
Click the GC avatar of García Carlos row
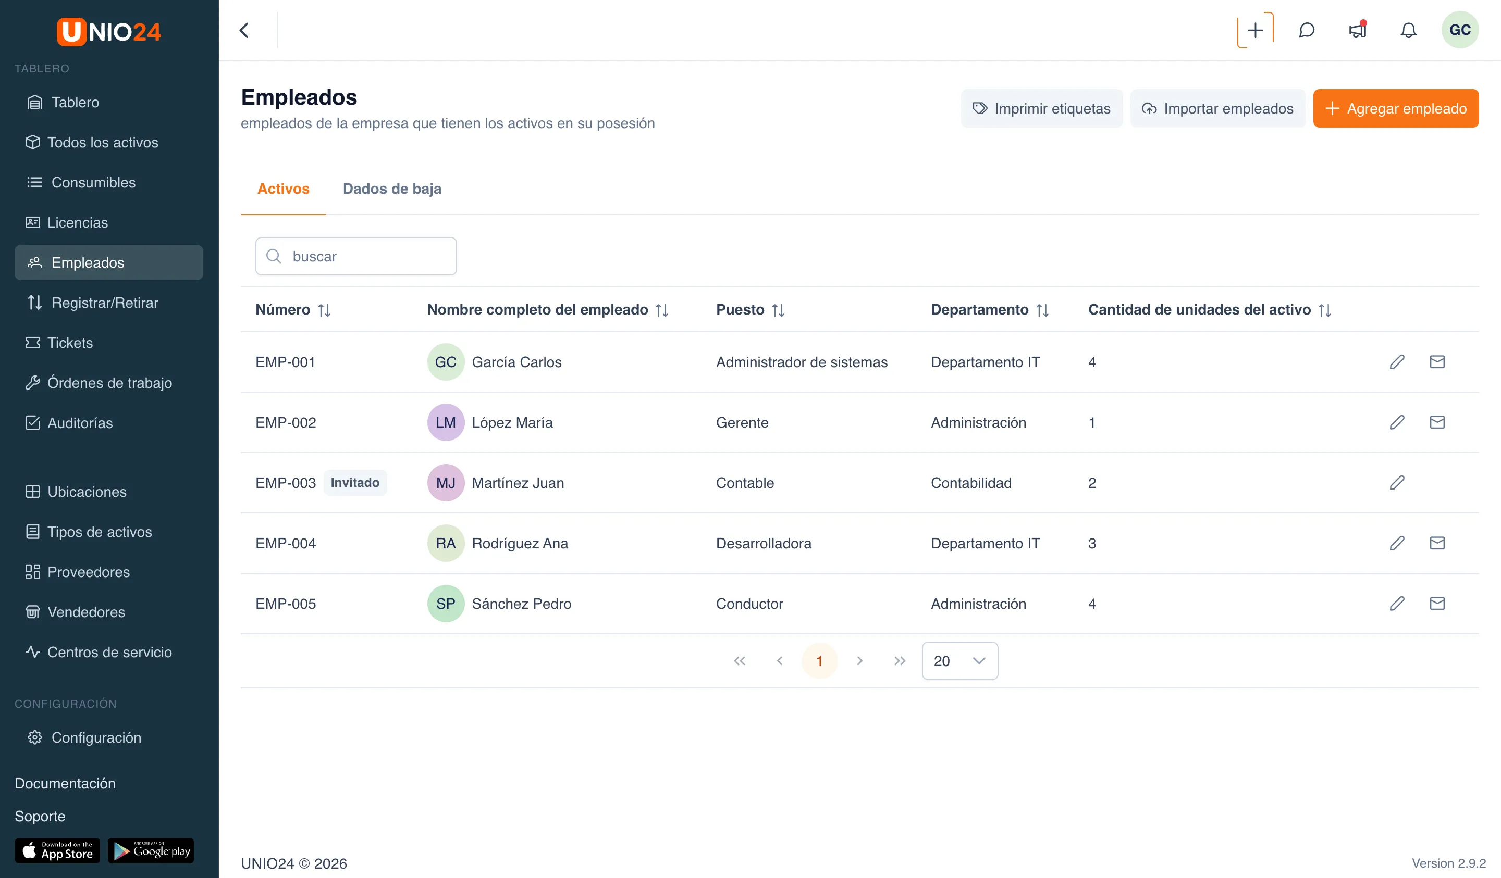point(446,362)
